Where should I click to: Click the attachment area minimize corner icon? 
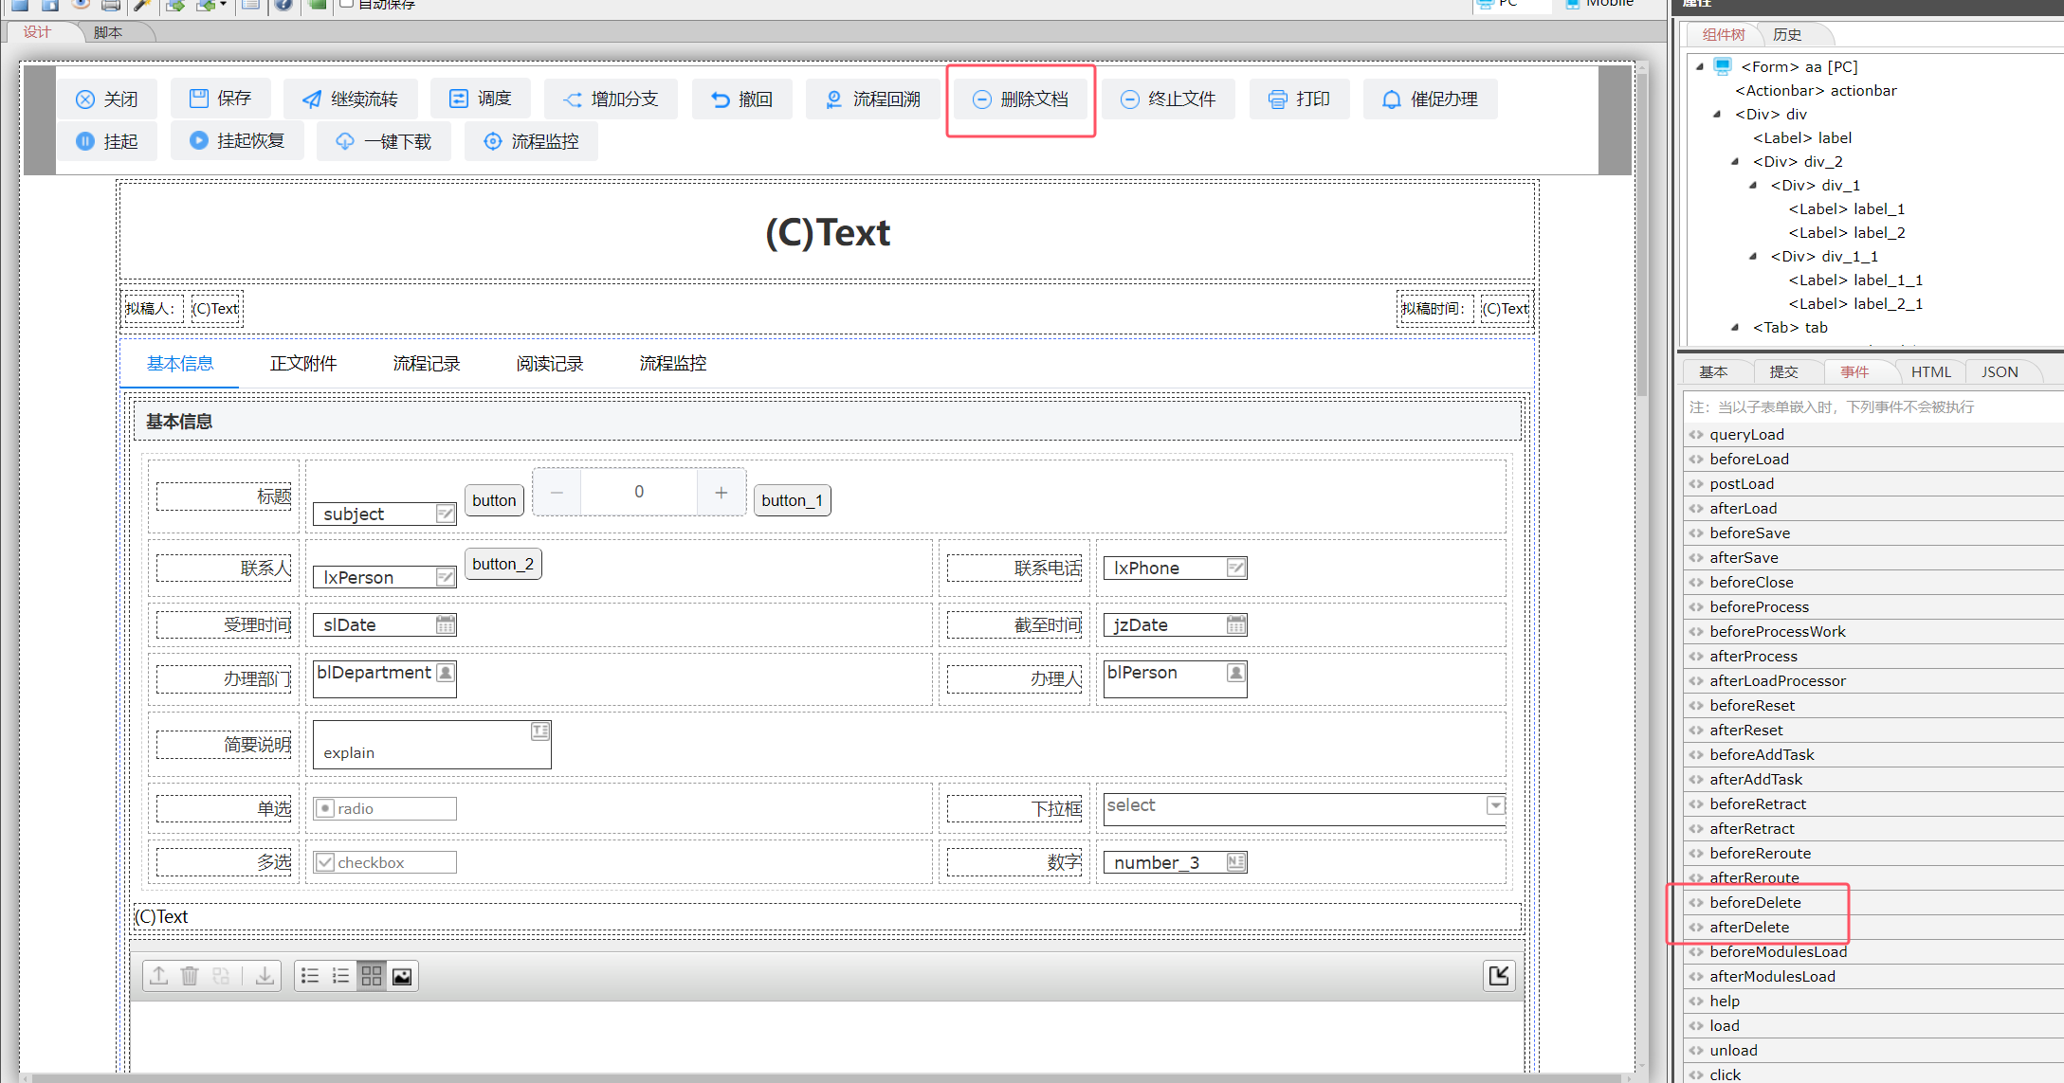(x=1499, y=976)
